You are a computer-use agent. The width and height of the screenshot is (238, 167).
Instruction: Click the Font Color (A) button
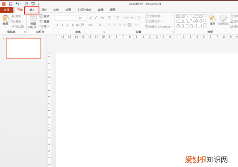[x=100, y=25]
